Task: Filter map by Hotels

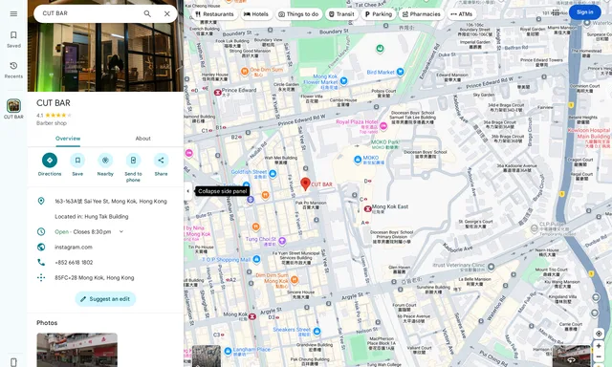Action: (256, 14)
